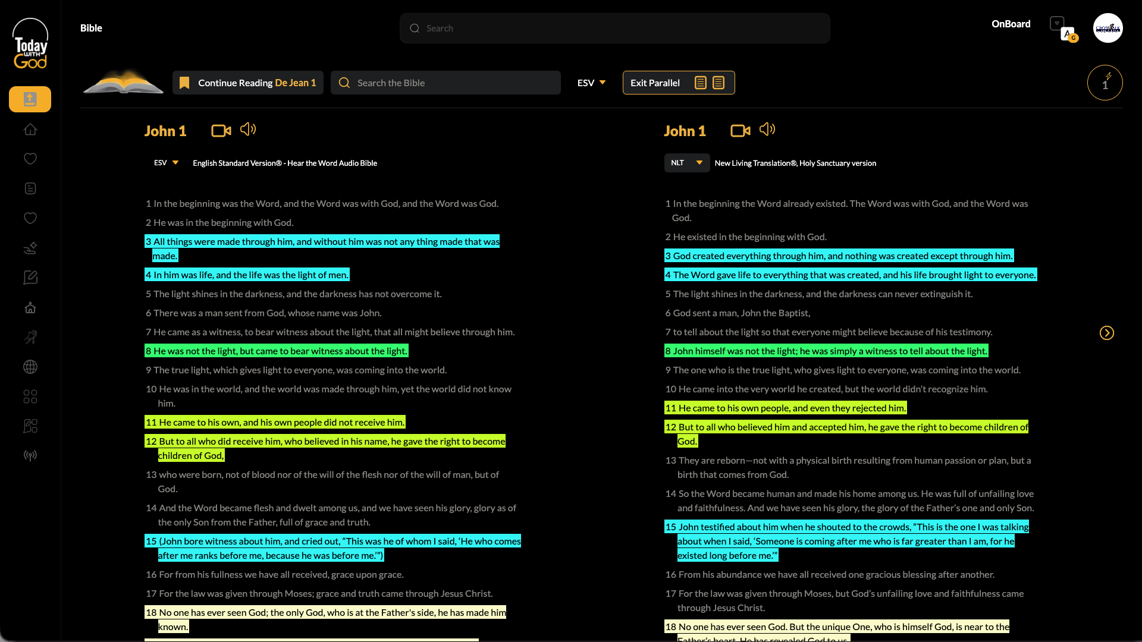
Task: Open the ESV version dropdown in the toolbar
Action: [x=591, y=83]
